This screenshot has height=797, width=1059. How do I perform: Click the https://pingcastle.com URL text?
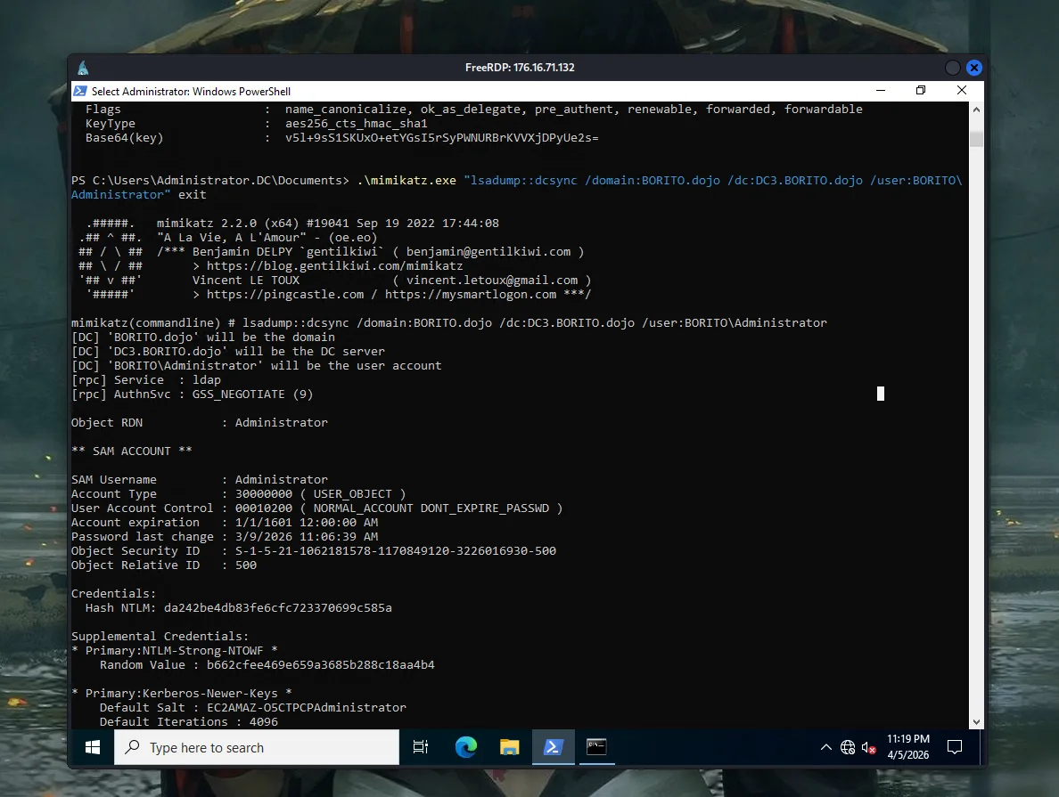click(285, 294)
